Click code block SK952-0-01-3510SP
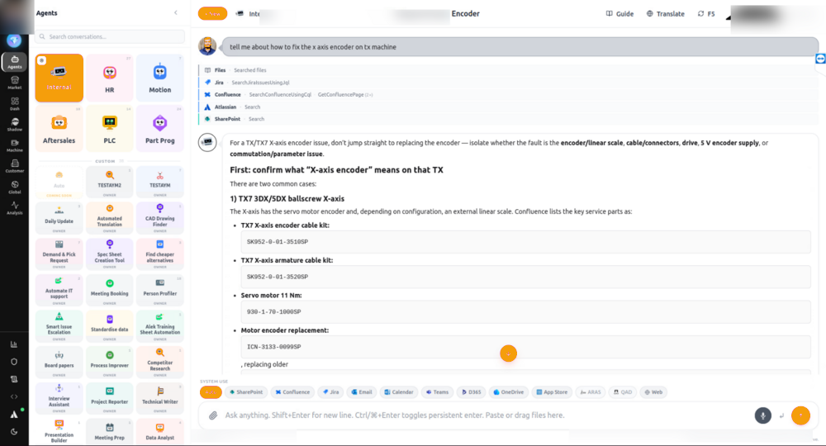 pyautogui.click(x=525, y=242)
